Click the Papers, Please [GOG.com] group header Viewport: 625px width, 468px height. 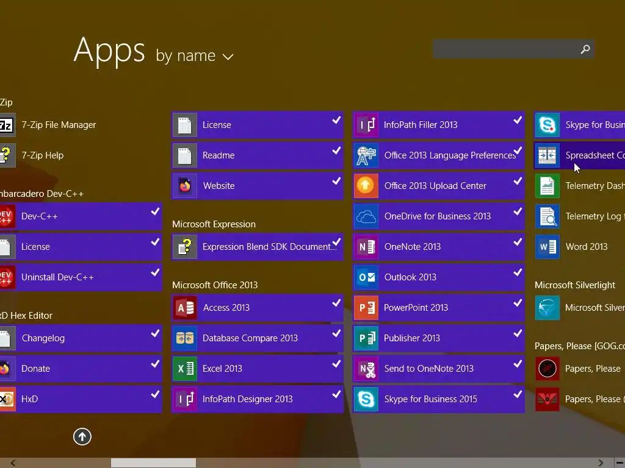pyautogui.click(x=580, y=346)
